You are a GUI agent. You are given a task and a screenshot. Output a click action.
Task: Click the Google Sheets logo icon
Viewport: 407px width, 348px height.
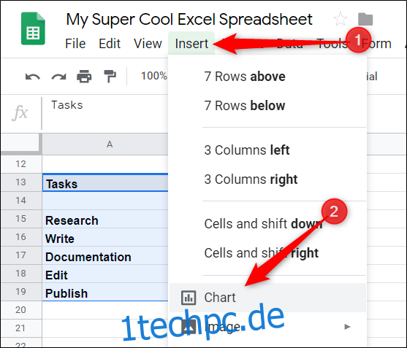[x=33, y=28]
